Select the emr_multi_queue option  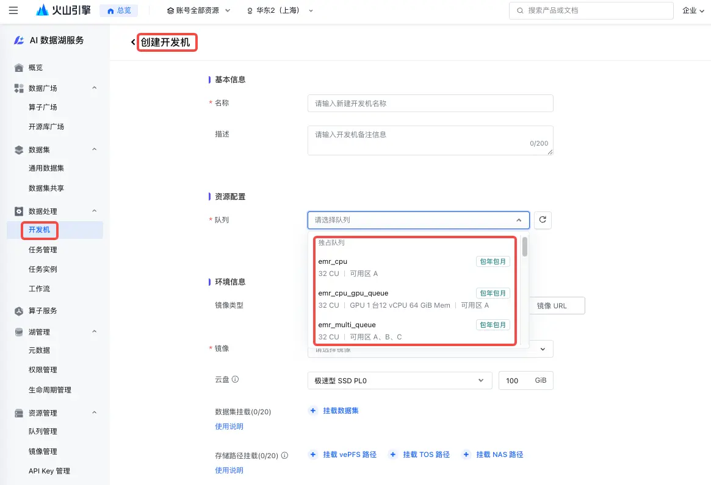click(414, 331)
